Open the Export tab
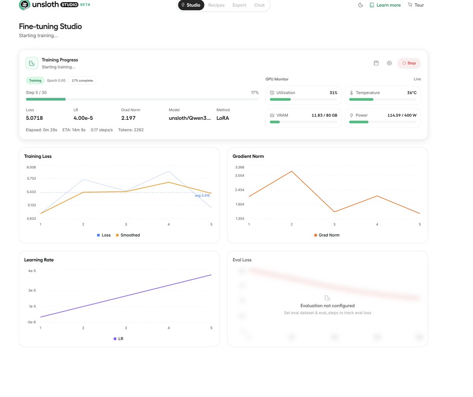This screenshot has height=397, width=473. pyautogui.click(x=239, y=5)
